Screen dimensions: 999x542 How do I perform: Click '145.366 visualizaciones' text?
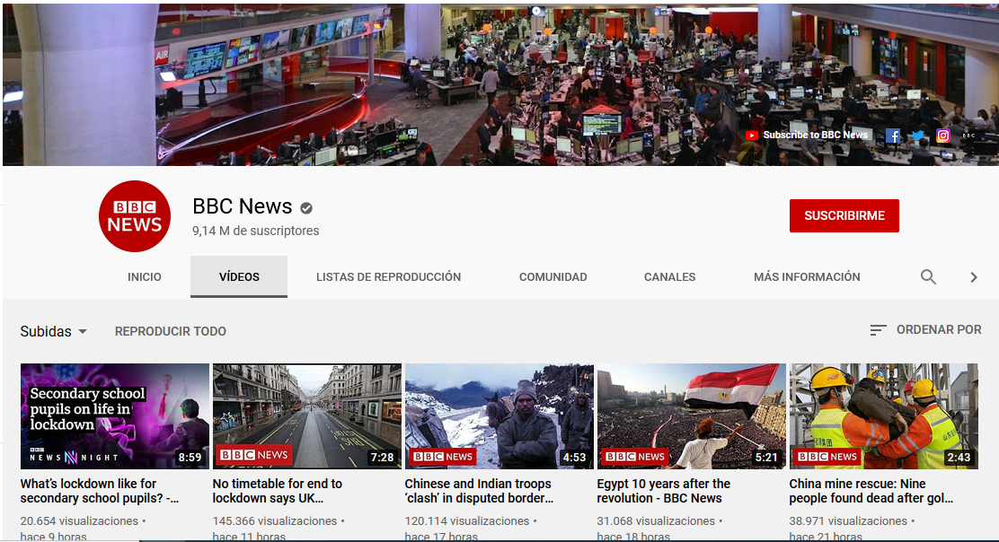(x=275, y=521)
